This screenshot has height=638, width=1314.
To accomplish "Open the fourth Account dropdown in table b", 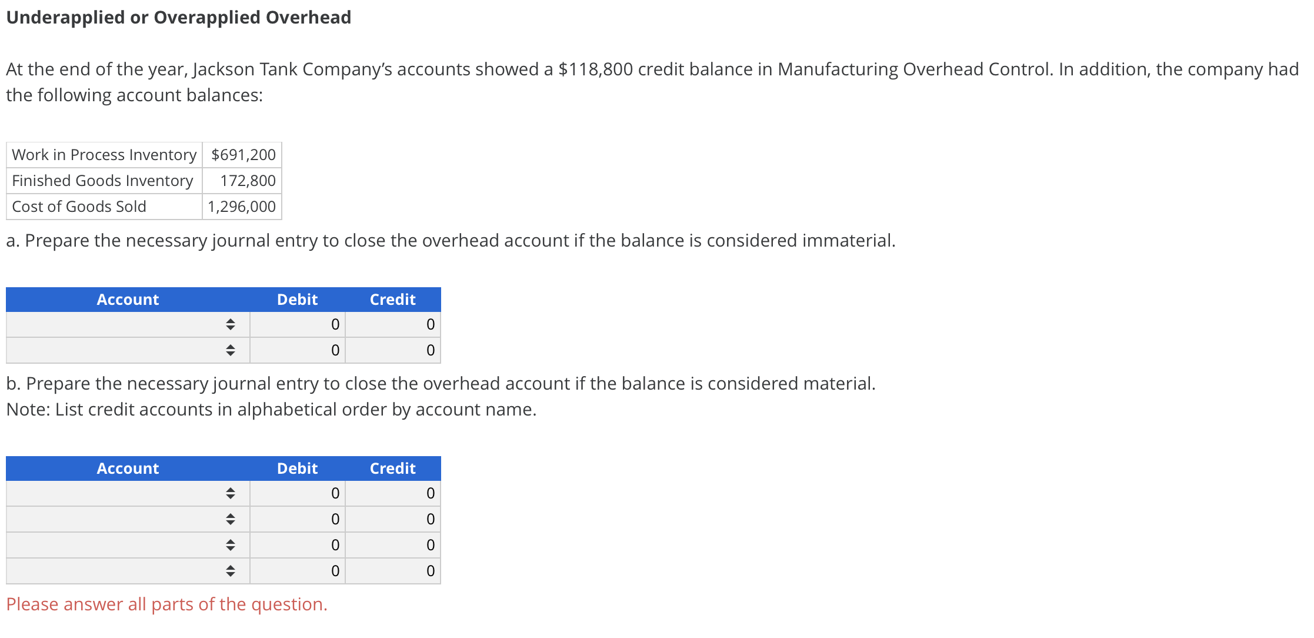I will pos(231,570).
